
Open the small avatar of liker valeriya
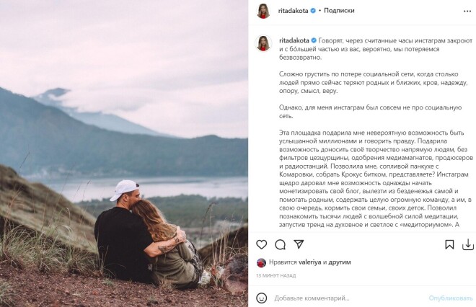260,263
